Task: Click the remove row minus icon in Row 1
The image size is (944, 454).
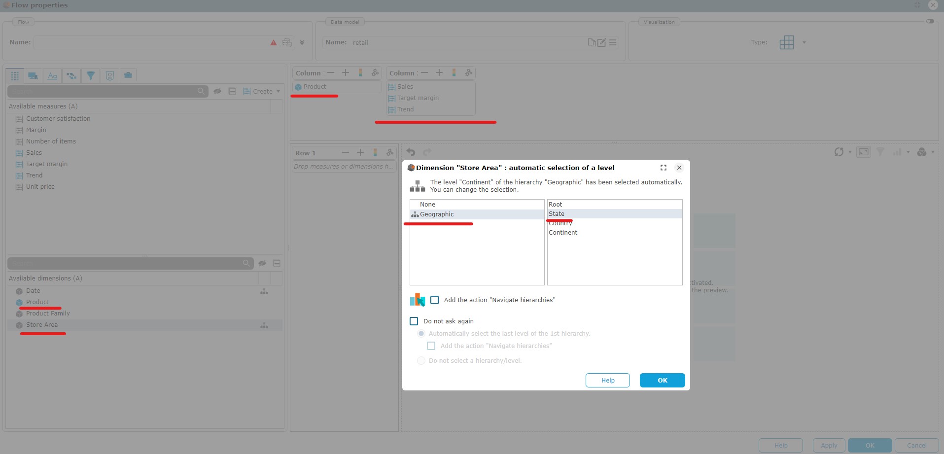Action: point(345,153)
